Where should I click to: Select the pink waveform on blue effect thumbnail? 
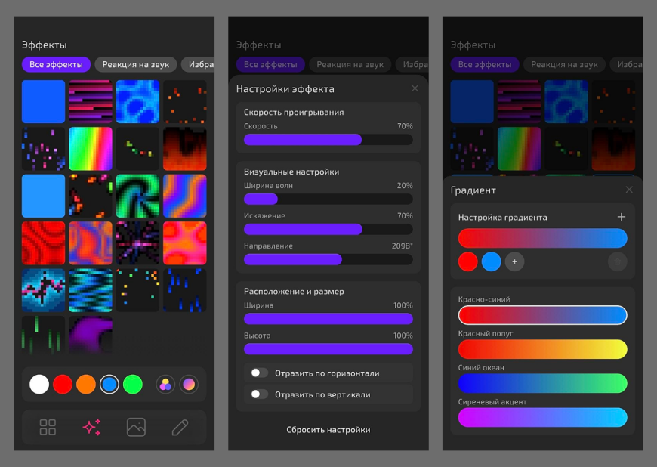point(44,290)
